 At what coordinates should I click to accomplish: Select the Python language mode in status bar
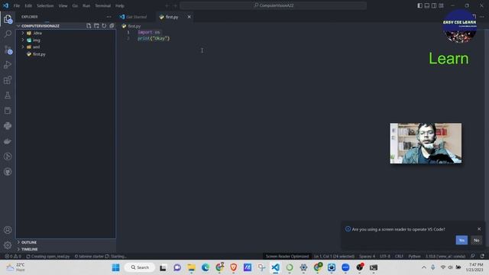(414, 257)
